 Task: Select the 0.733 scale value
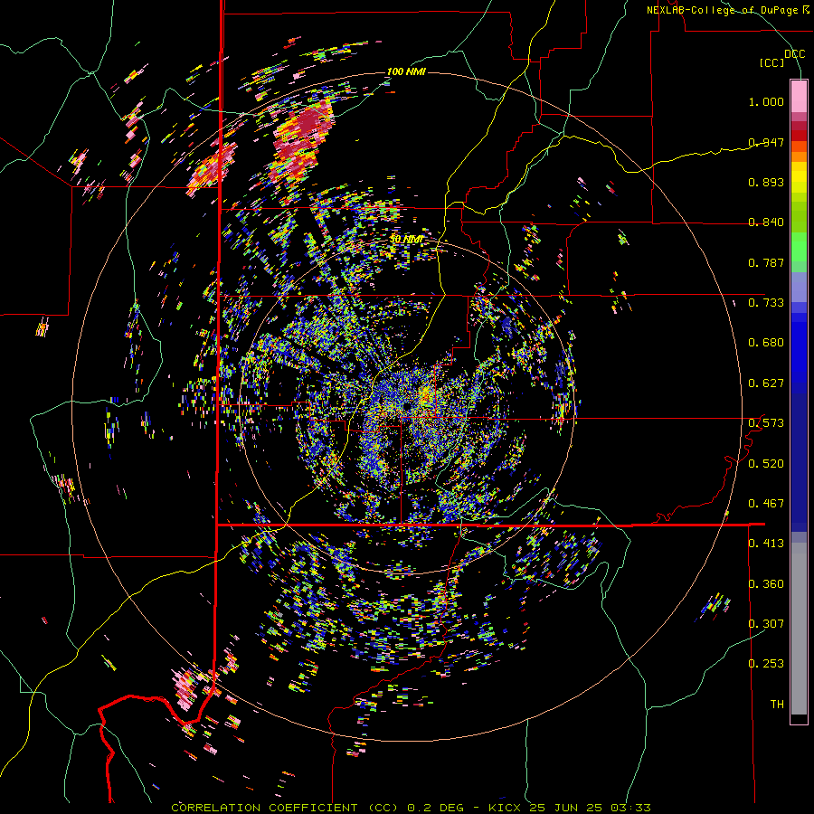[766, 303]
